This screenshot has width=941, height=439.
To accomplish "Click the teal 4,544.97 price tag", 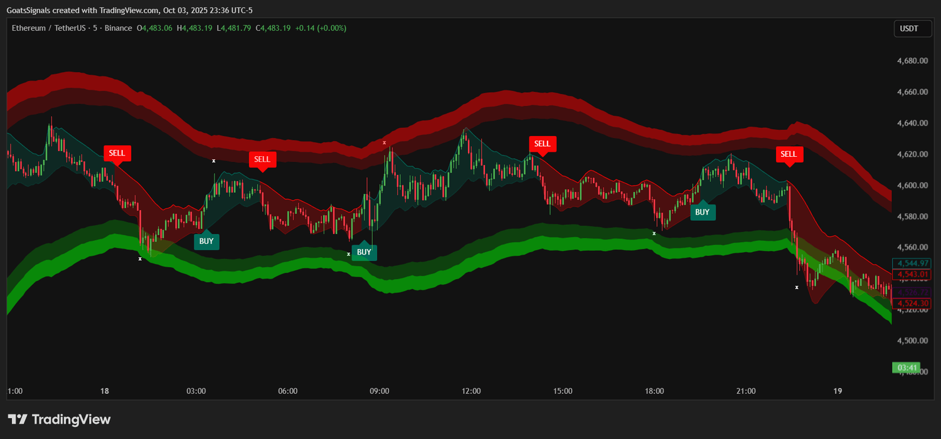I will pos(912,263).
